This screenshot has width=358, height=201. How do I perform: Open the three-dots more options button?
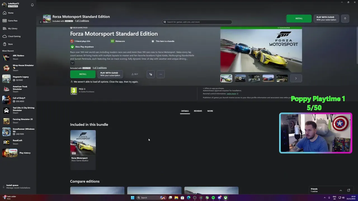pyautogui.click(x=161, y=74)
